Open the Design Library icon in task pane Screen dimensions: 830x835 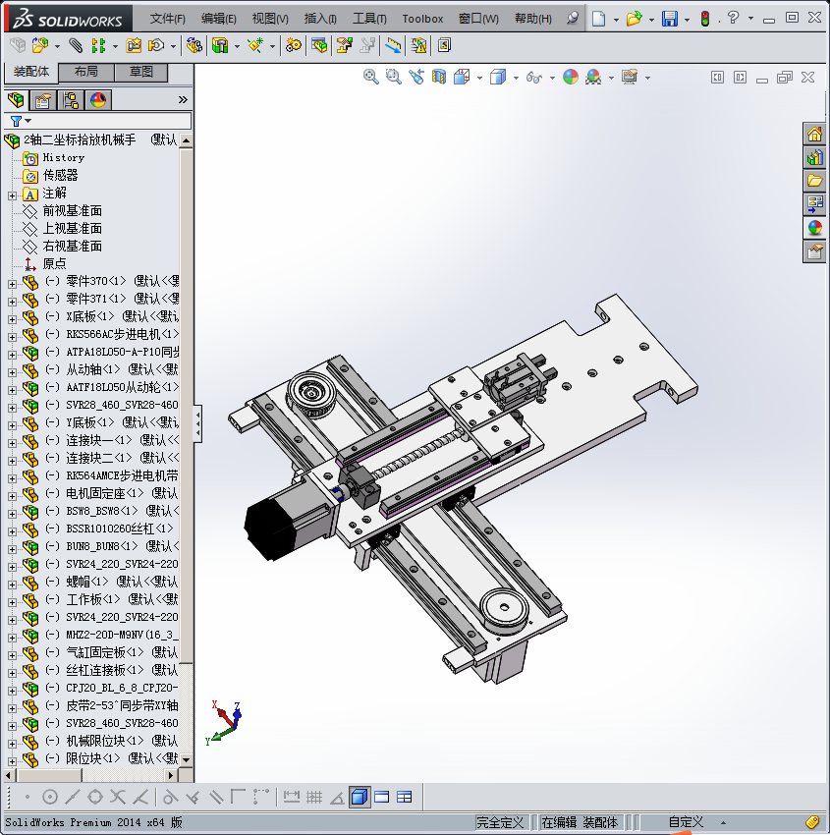click(x=814, y=157)
